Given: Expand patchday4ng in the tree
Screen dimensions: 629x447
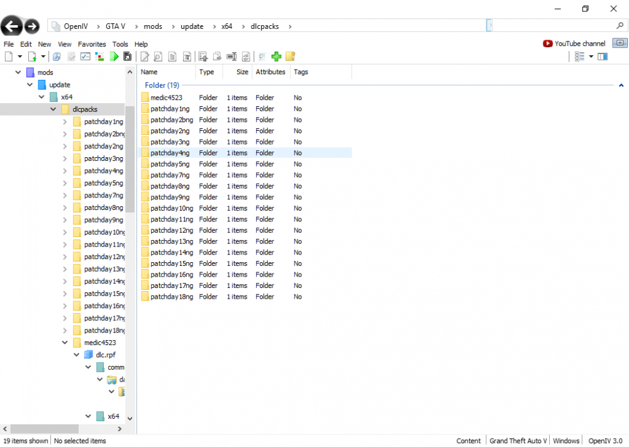Looking at the screenshot, I should (x=65, y=171).
